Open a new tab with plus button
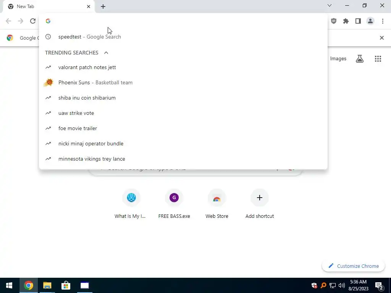 pos(103,6)
